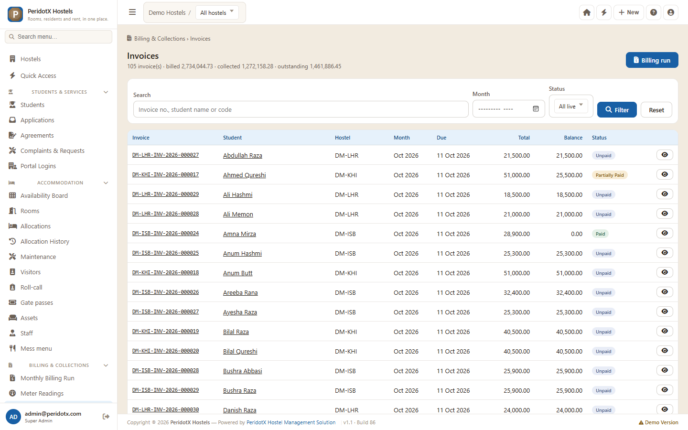
Task: Open eye icon for invoice DM-ISB-INV-2026-000029
Action: (665, 390)
